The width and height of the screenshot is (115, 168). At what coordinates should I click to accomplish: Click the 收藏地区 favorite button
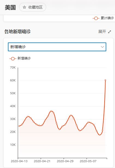[33, 7]
